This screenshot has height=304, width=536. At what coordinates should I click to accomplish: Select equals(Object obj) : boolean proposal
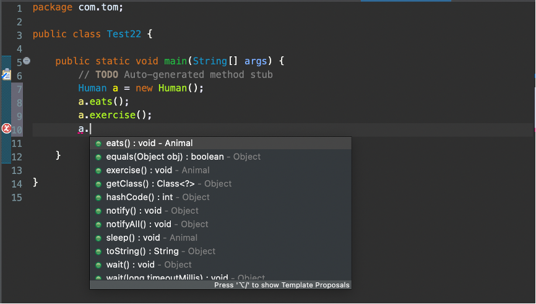[x=220, y=157]
